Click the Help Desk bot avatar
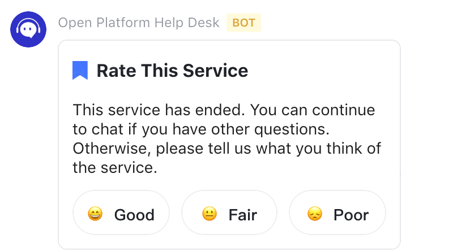This screenshot has width=453, height=252. tap(28, 29)
